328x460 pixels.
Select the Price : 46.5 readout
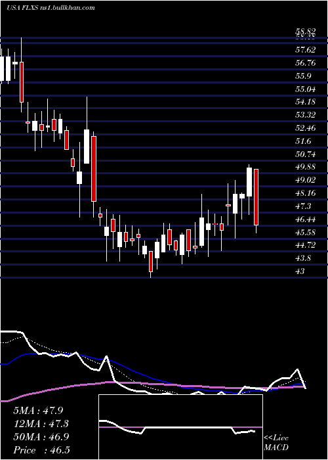(41, 450)
